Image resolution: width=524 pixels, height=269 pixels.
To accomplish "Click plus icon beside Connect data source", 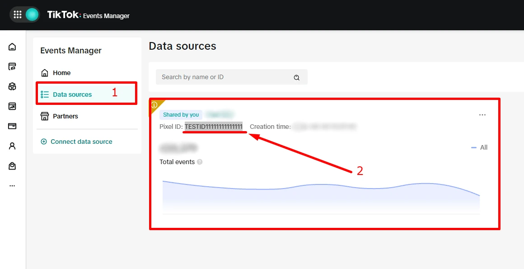I will [x=44, y=142].
